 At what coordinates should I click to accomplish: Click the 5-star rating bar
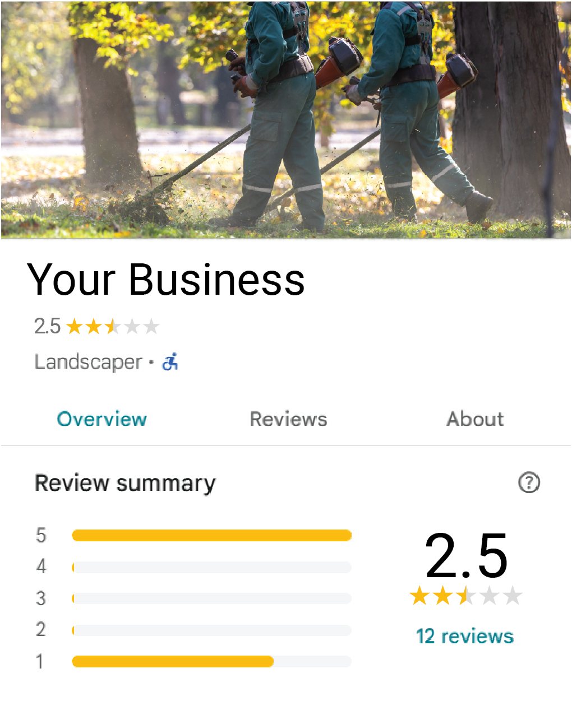click(211, 536)
